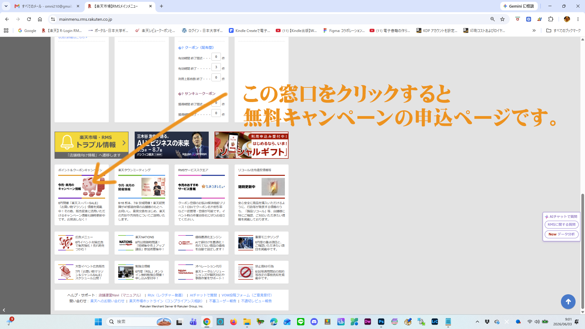Viewport: 585px width, 329px height.
Task: Open the 勉強会情報 card
Action: 142,272
